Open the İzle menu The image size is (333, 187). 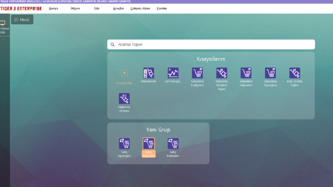point(97,8)
